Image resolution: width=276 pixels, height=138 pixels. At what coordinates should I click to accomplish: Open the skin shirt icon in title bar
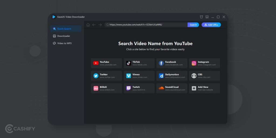pos(201,17)
